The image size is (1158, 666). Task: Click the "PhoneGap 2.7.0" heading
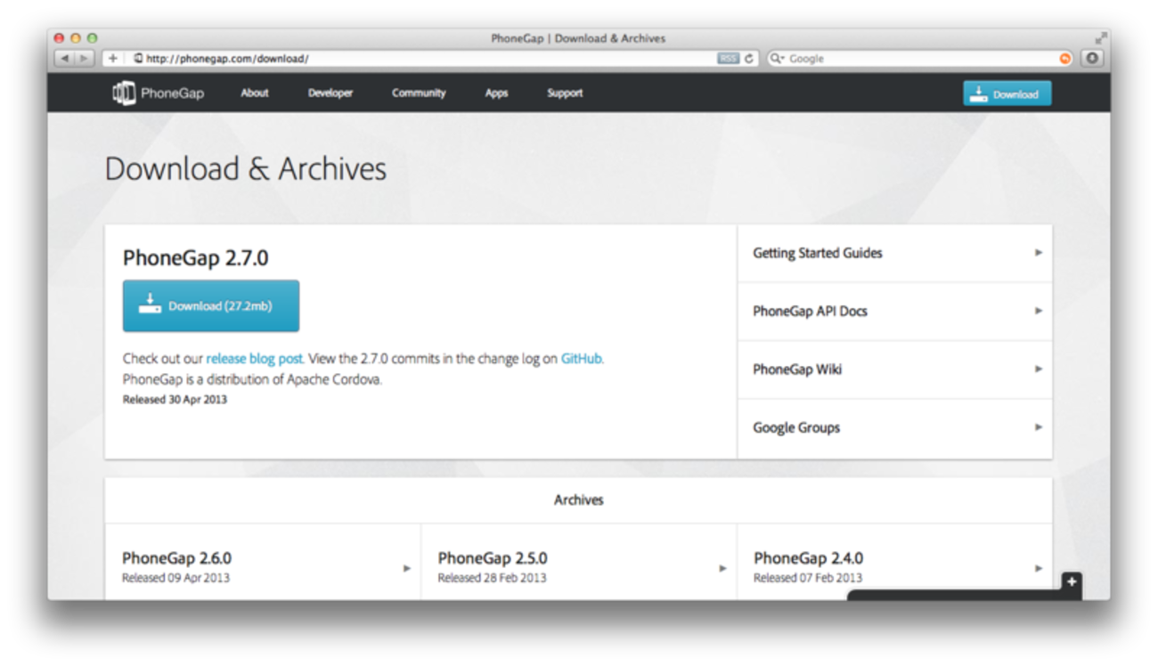[x=195, y=258]
